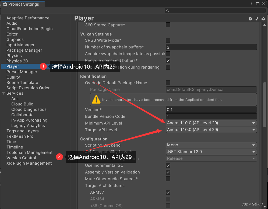Open Editor settings category

click(x=12, y=34)
